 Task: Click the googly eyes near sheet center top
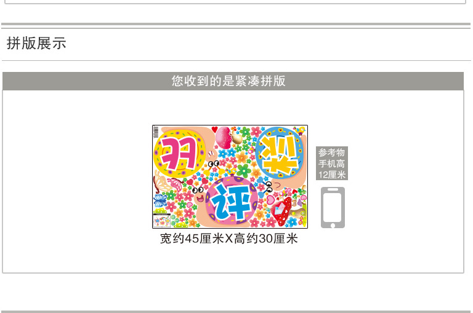[x=214, y=164]
